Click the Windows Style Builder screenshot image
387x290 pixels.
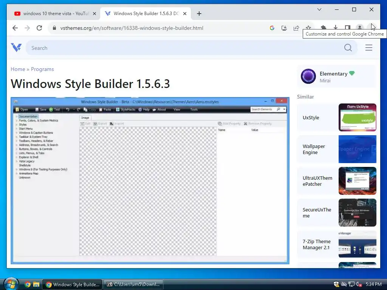pos(150,180)
